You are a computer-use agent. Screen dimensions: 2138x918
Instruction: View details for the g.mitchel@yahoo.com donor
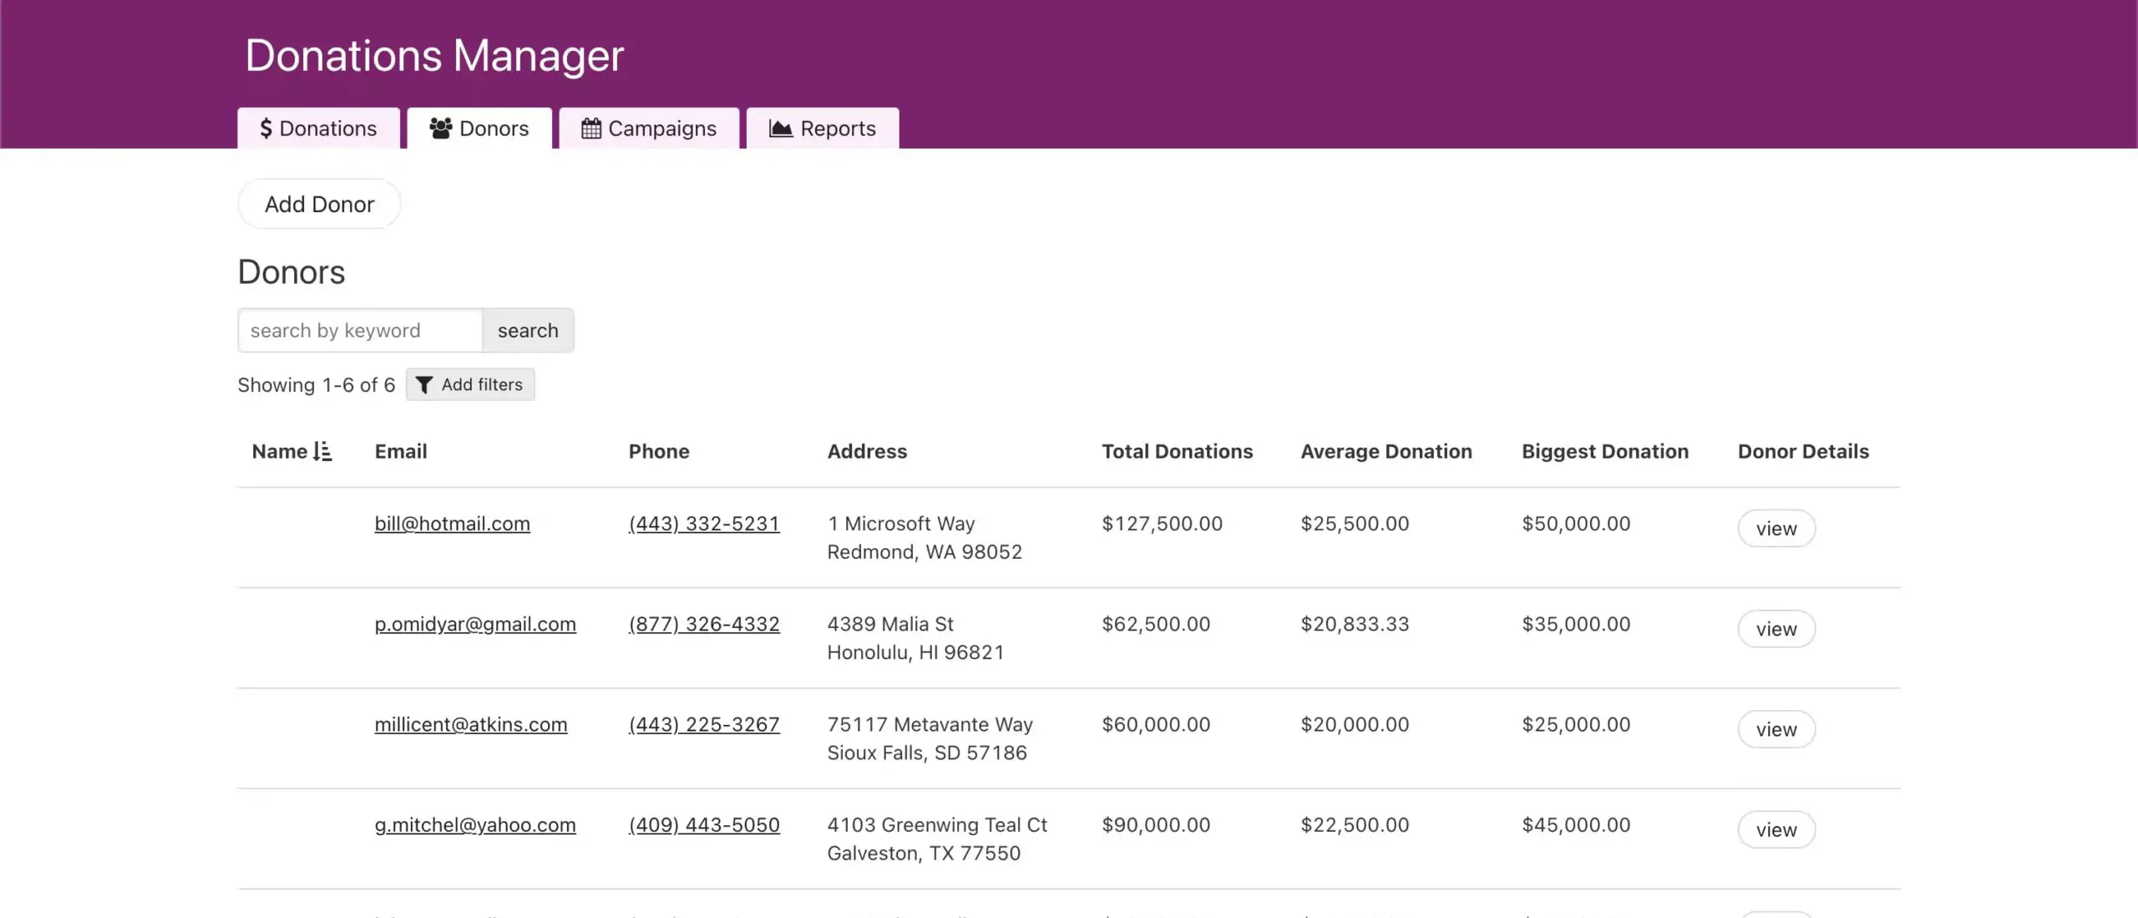[1776, 829]
